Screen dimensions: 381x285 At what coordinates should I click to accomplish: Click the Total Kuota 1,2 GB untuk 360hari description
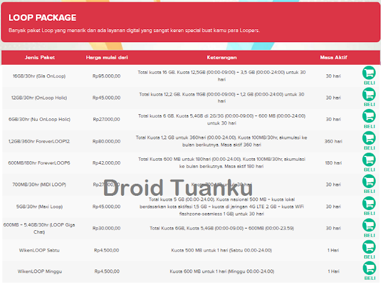pos(221,141)
